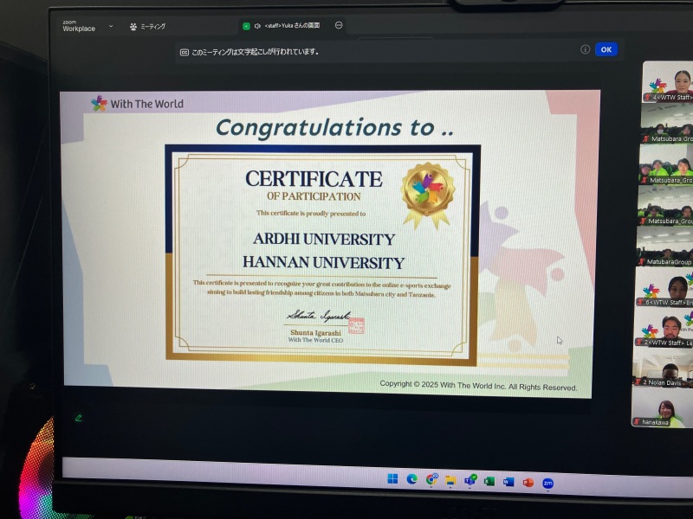
Task: Click speaker icon beside Yuka's screen share label
Action: pyautogui.click(x=257, y=26)
